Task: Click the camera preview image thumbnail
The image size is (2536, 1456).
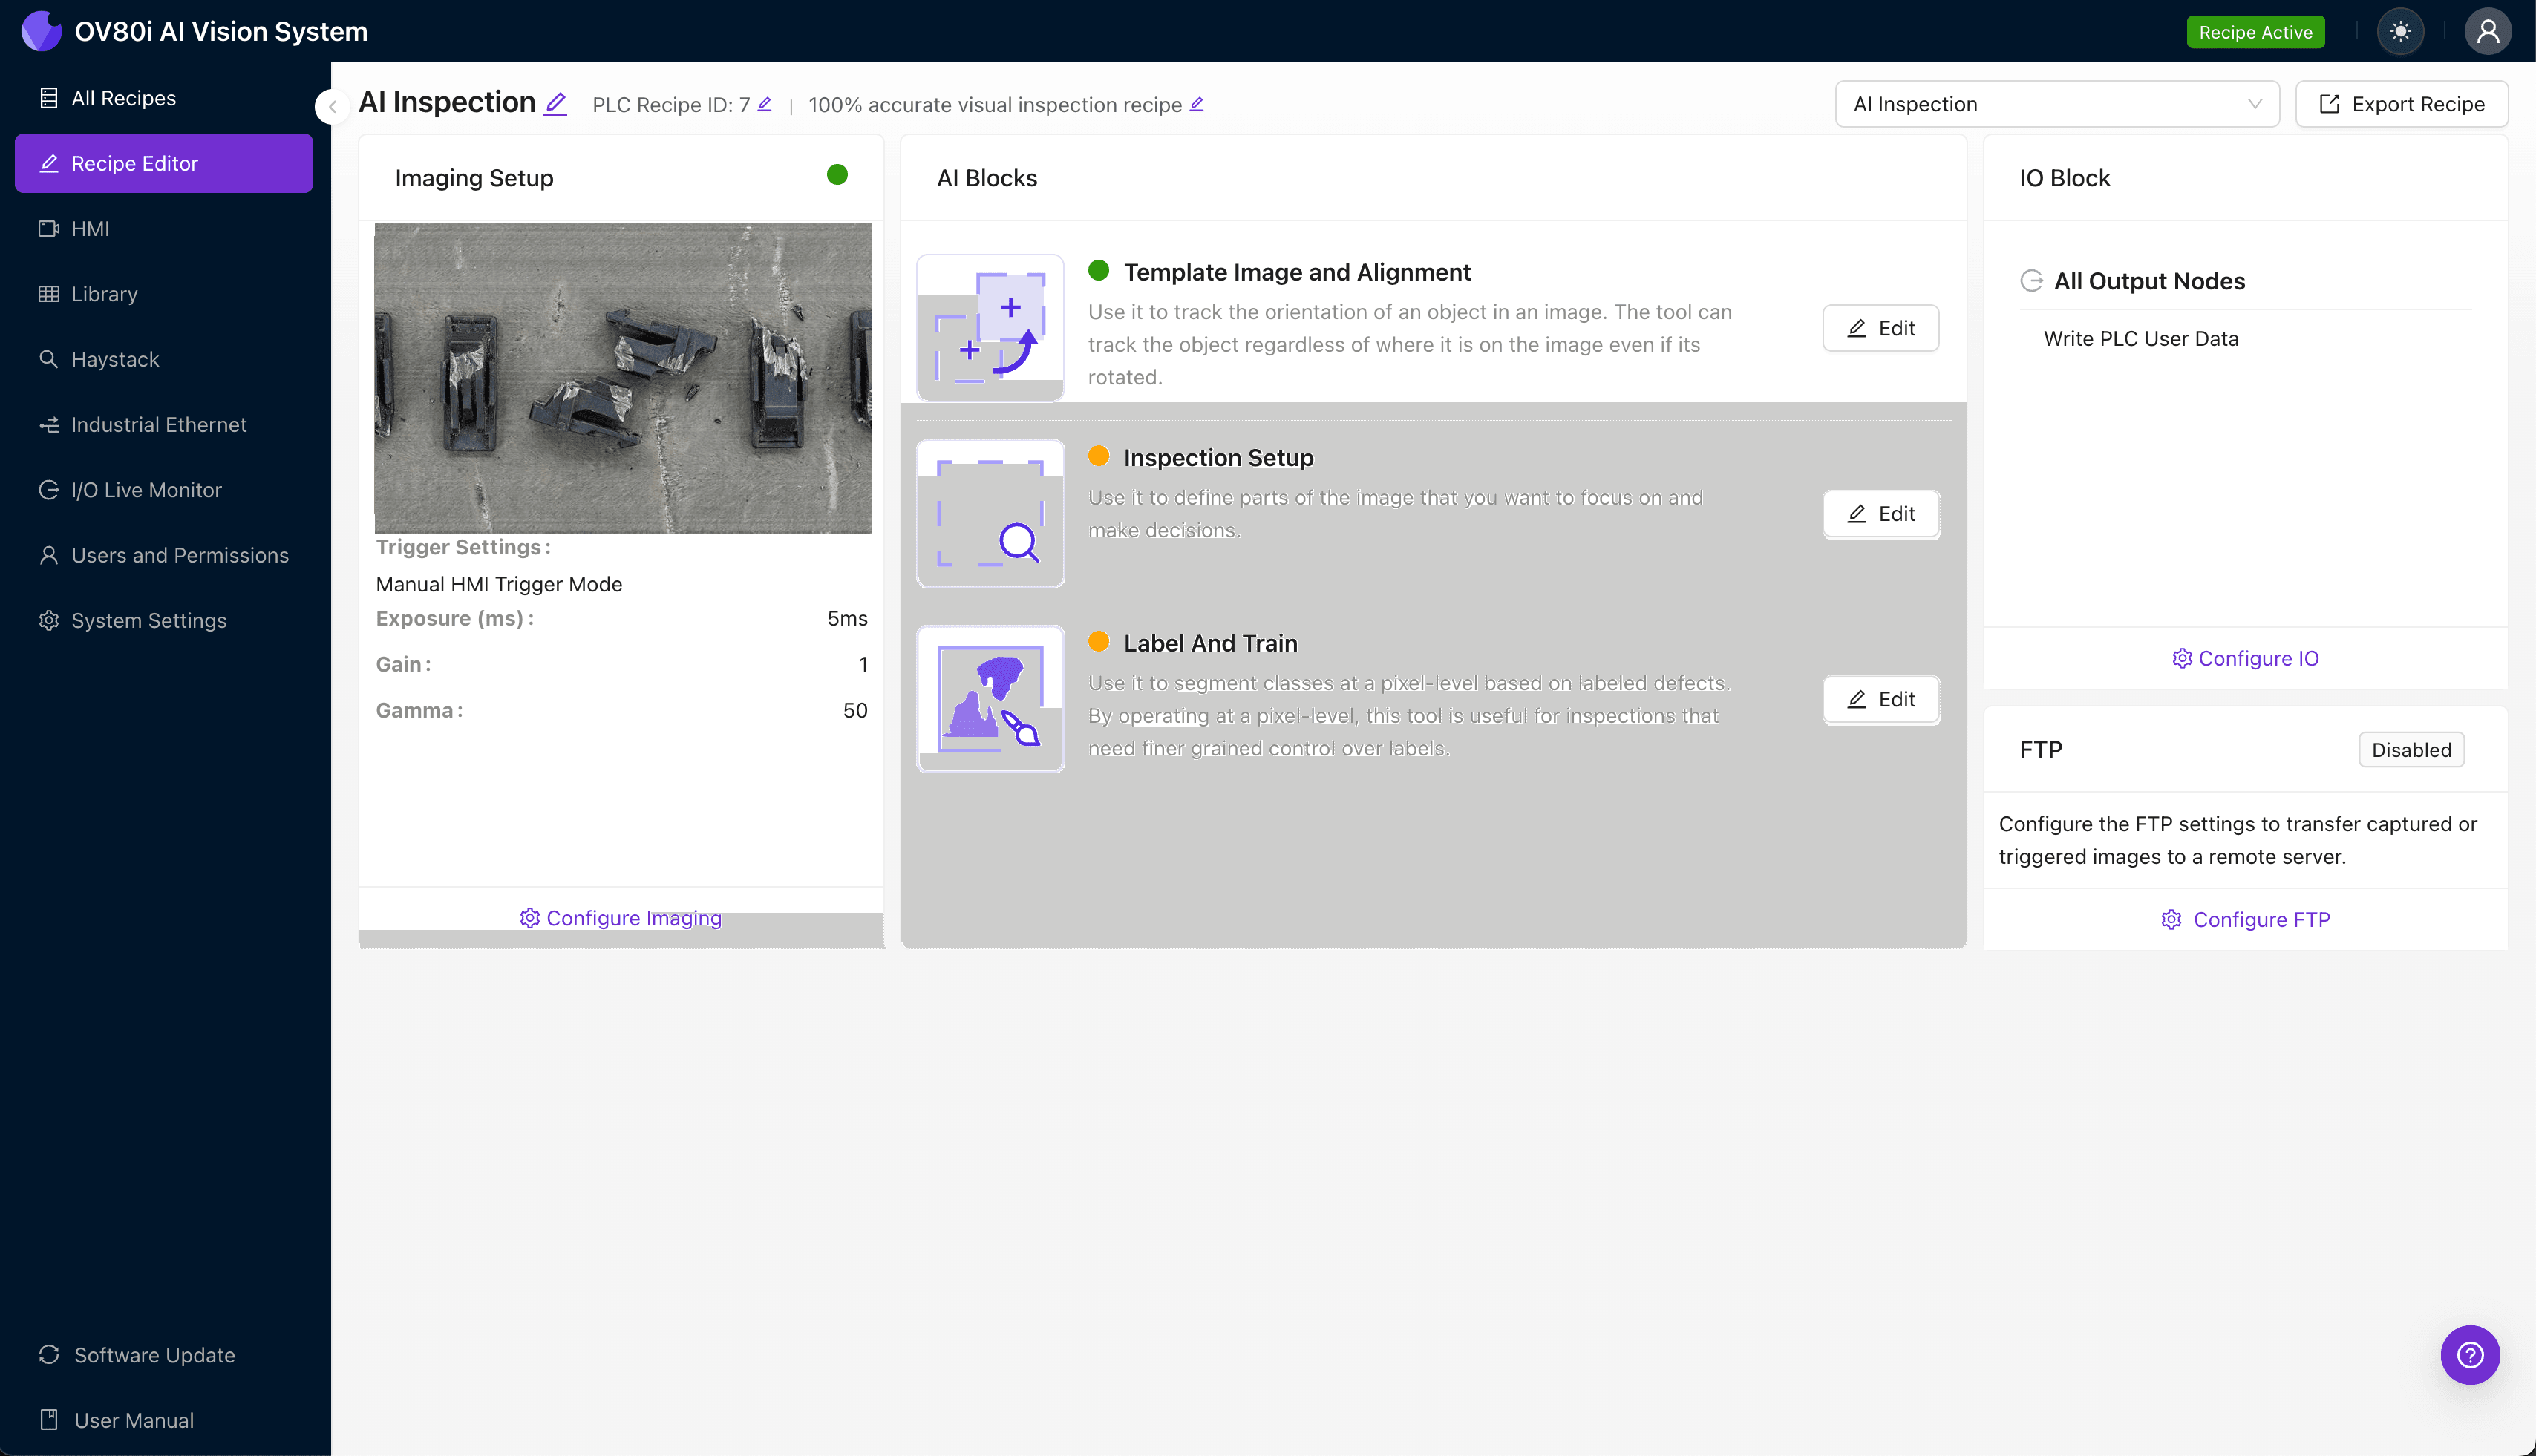Action: pyautogui.click(x=622, y=378)
